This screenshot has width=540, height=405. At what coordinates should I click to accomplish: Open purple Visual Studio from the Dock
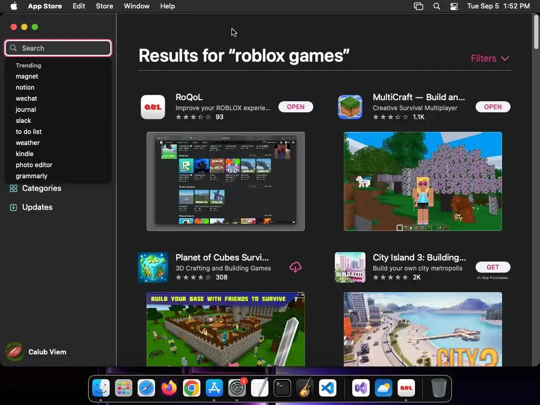(x=361, y=388)
